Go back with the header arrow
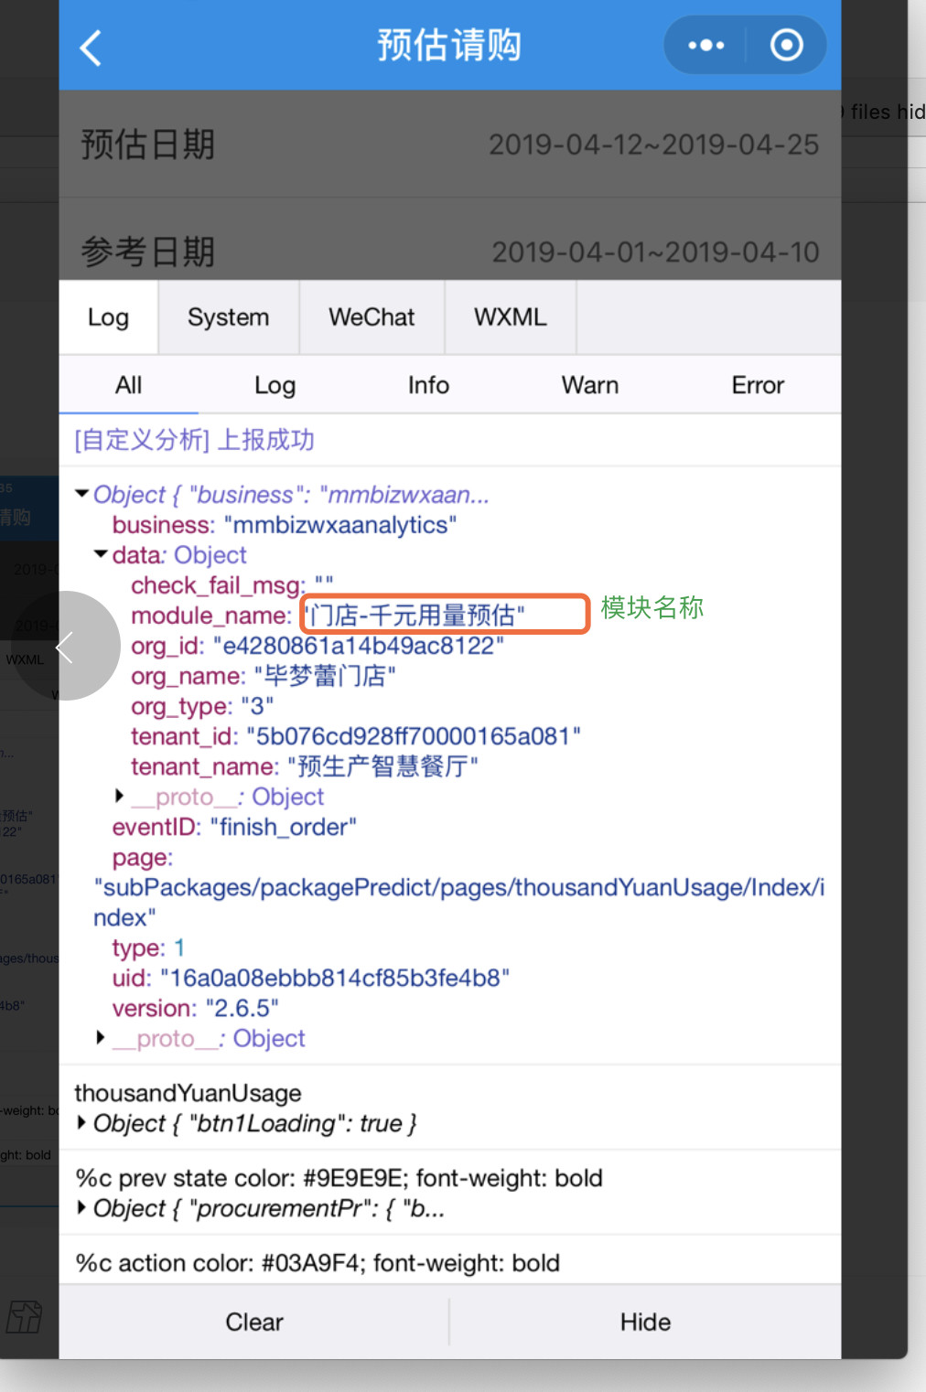 (x=91, y=48)
